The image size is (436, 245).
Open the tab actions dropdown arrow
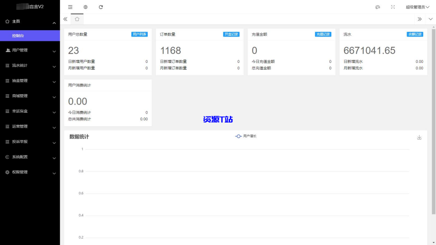430,19
